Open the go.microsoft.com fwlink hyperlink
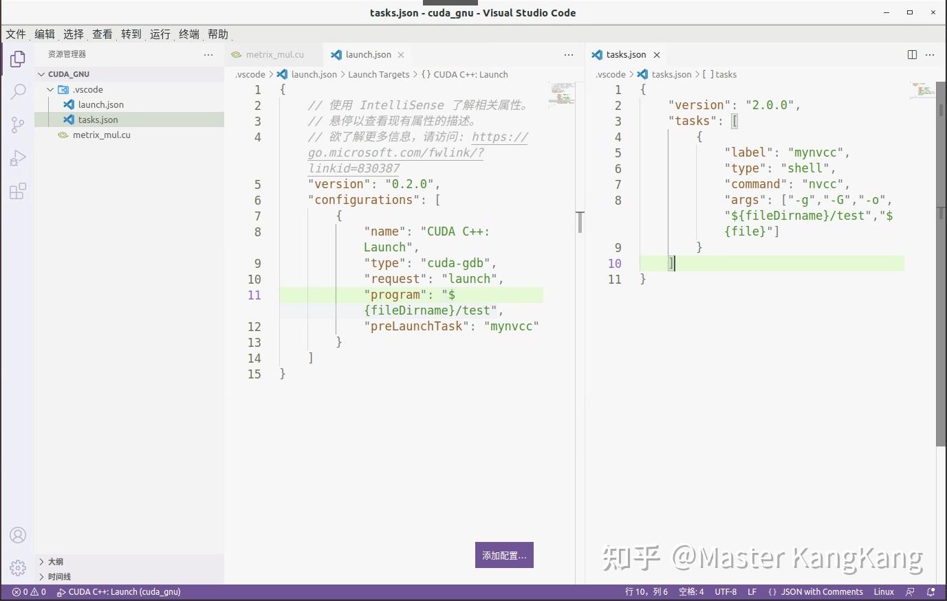The height and width of the screenshot is (601, 947). [x=417, y=152]
